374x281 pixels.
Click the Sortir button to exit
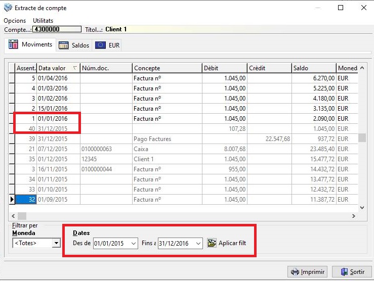(352, 272)
